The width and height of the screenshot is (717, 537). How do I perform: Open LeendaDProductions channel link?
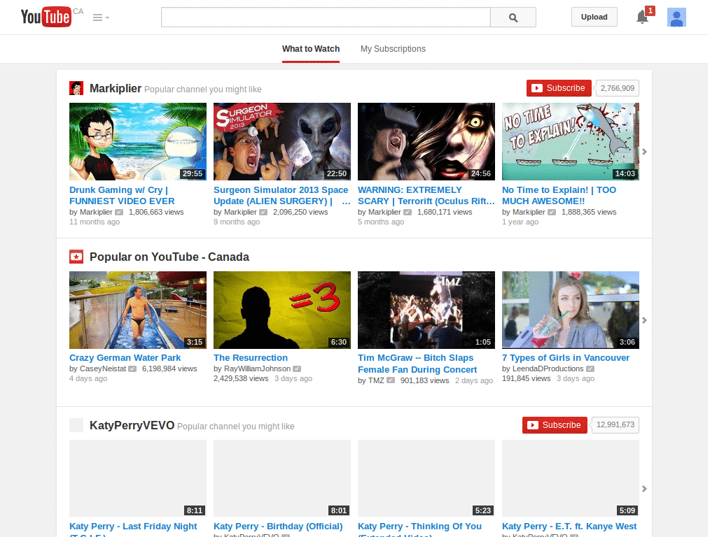pos(548,368)
